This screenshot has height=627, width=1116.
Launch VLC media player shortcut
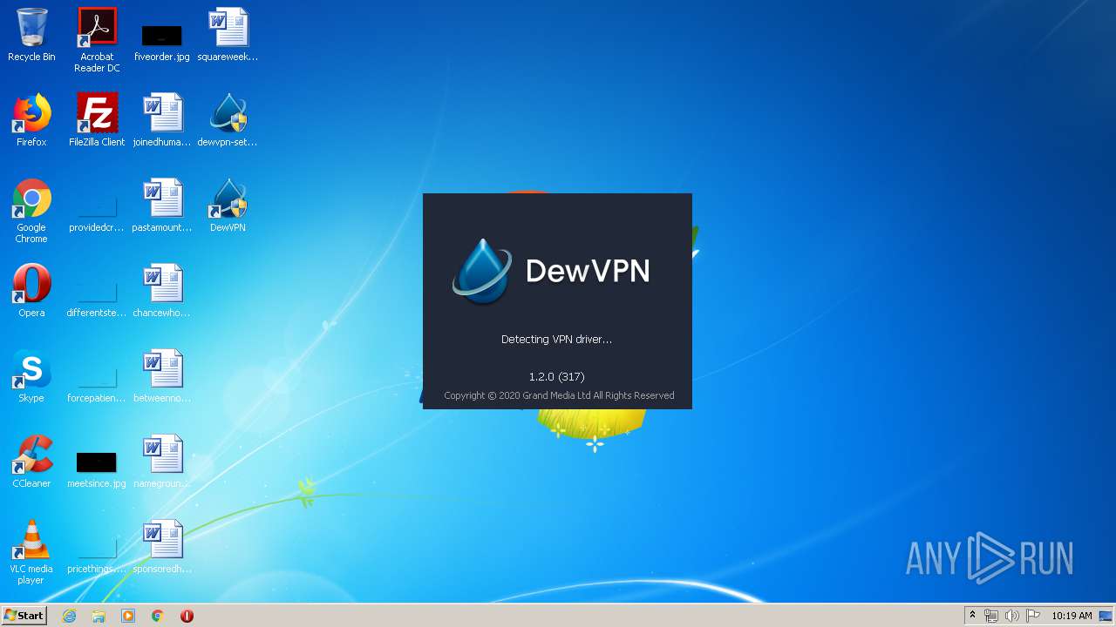(31, 552)
